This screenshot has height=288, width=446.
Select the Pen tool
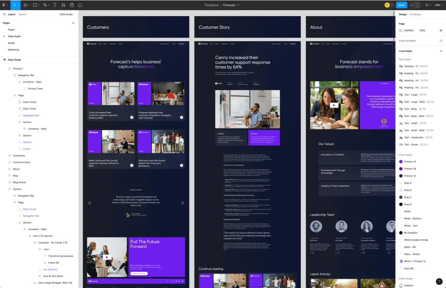click(45, 5)
